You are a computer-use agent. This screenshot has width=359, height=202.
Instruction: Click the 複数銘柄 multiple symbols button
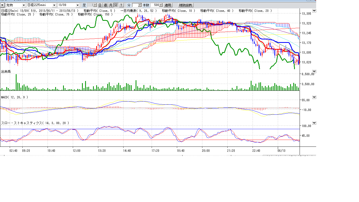186,5
